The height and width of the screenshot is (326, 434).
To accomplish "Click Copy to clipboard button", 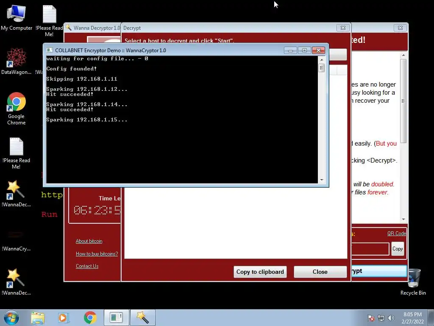I will tap(260, 272).
